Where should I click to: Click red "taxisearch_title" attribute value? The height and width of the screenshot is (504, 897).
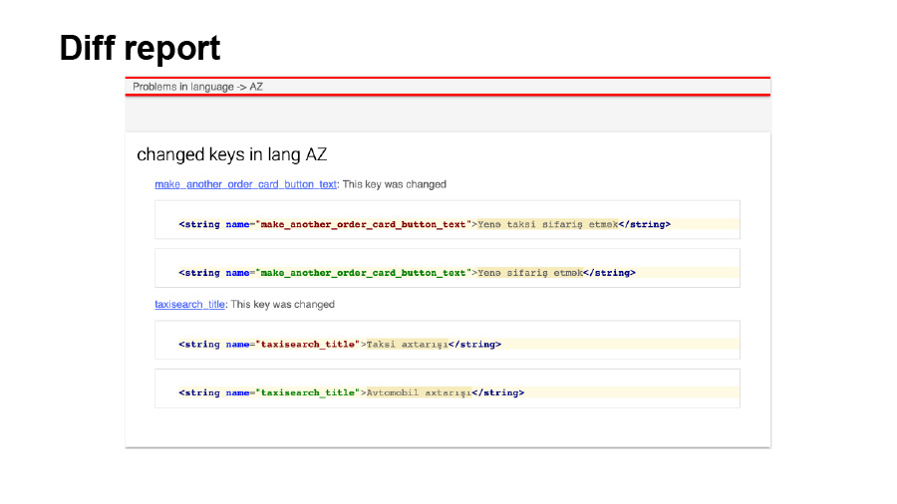(308, 344)
